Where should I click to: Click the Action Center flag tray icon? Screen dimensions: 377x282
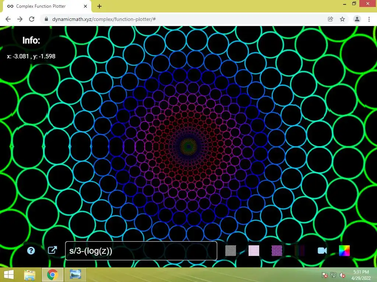click(325, 275)
